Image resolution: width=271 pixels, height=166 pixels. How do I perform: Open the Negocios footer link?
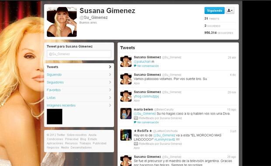coord(53,148)
